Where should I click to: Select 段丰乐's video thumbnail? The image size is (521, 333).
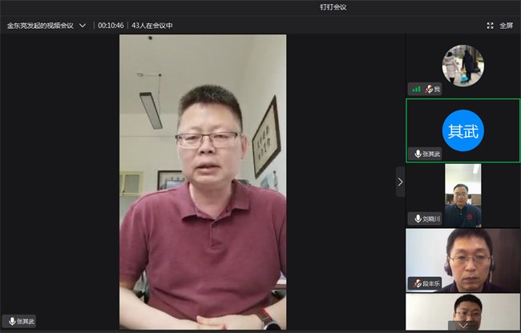pos(462,259)
